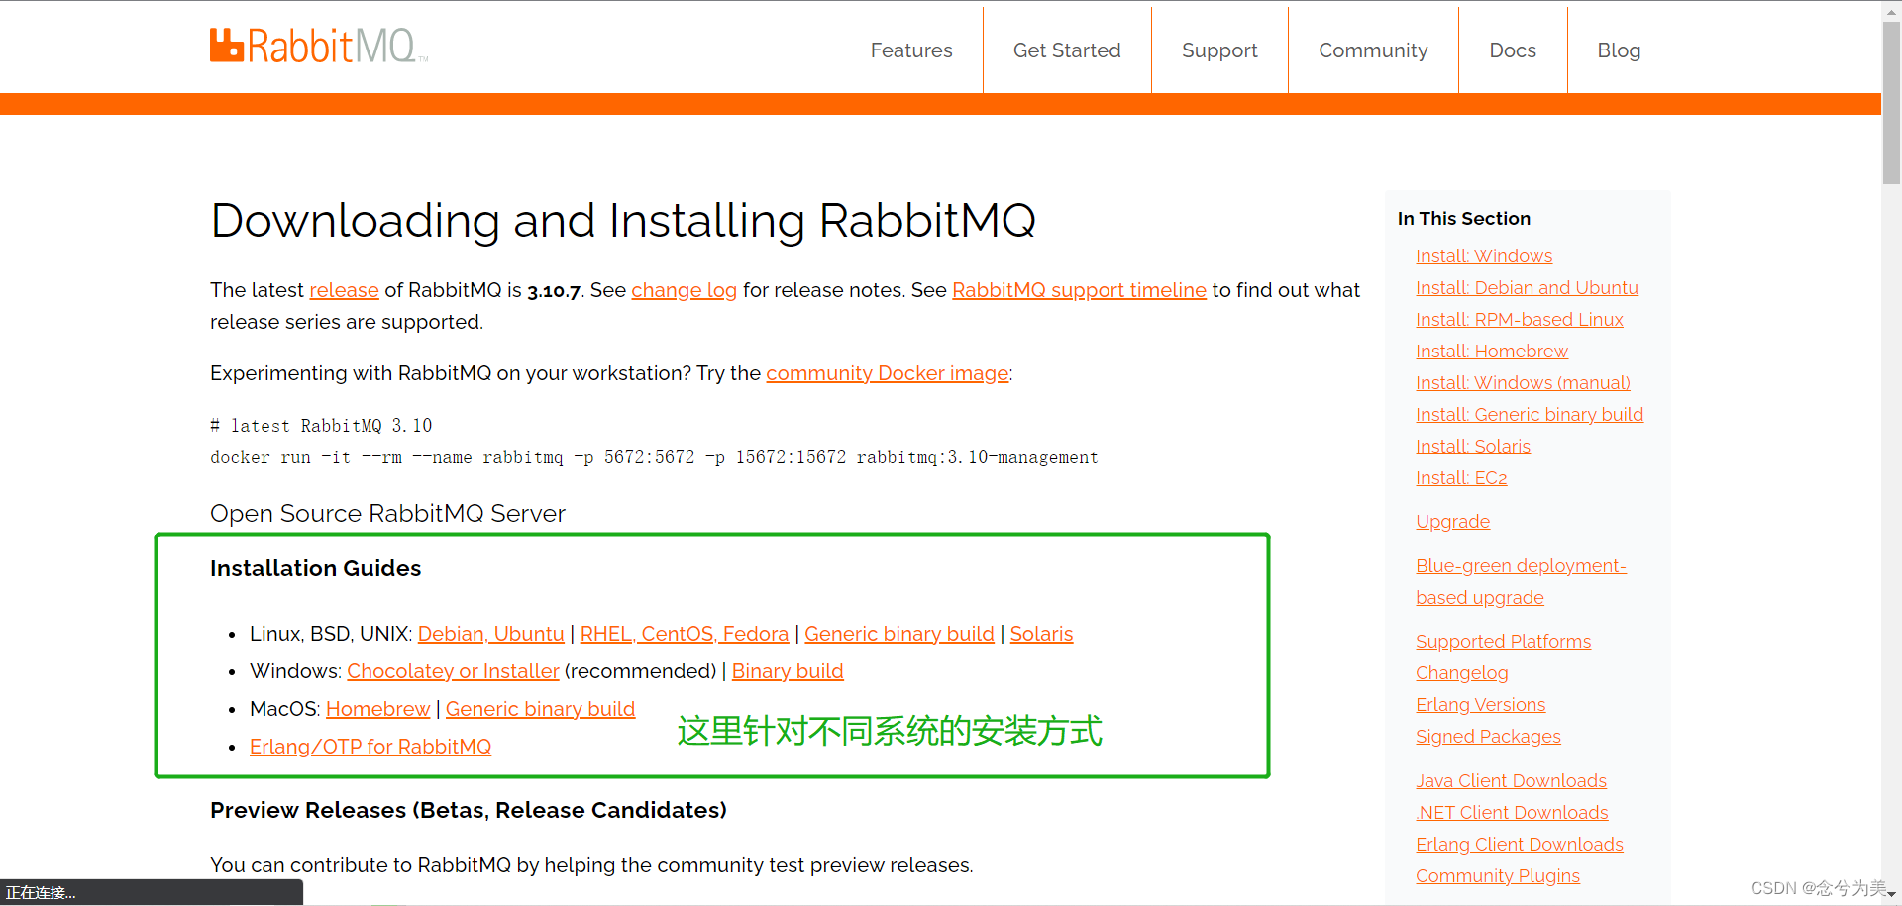Click the 'In This Section' heading
The image size is (1902, 906).
(x=1463, y=219)
